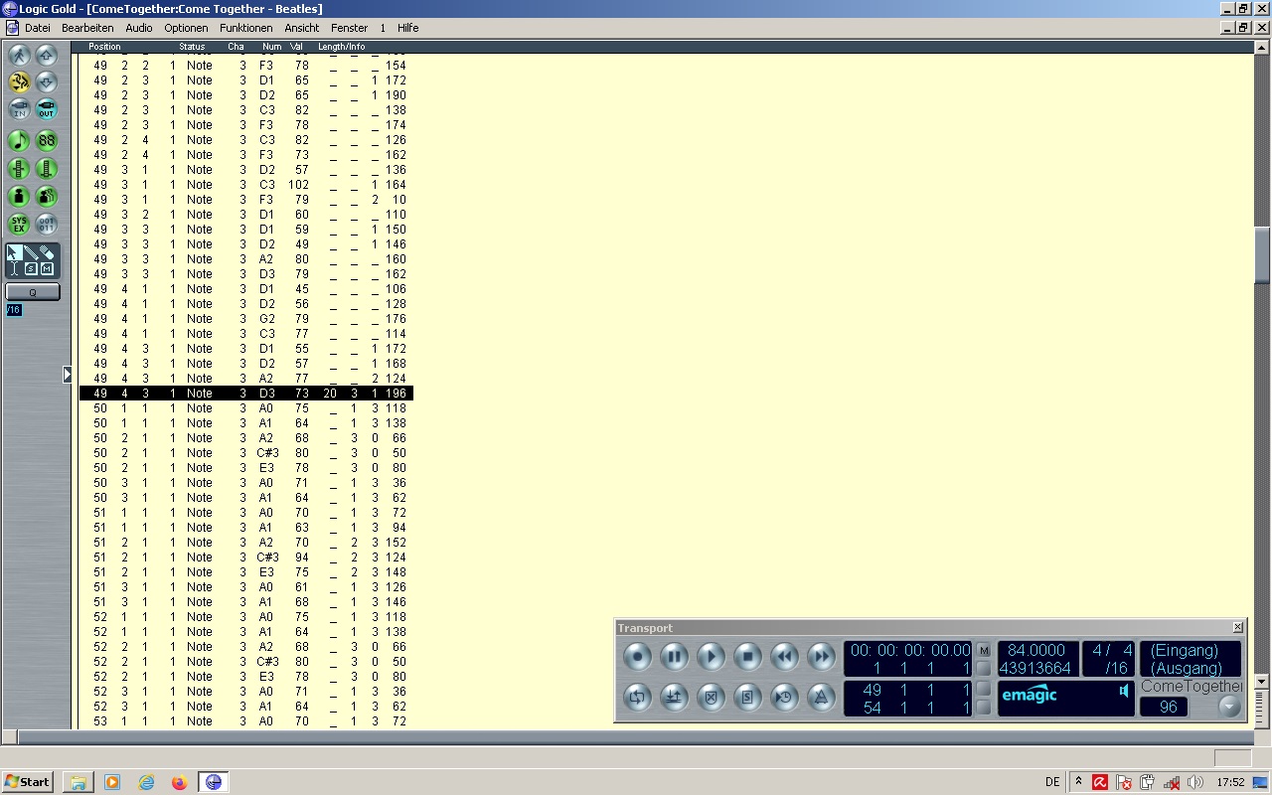Open the Funktionen menu

pos(246,28)
